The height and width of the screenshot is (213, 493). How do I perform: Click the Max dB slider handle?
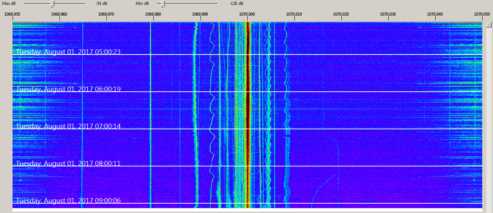[53, 4]
